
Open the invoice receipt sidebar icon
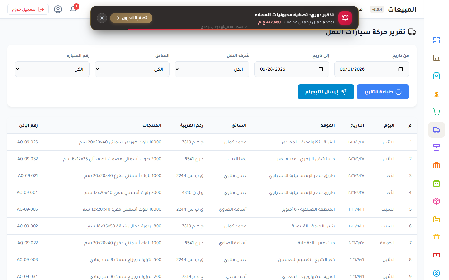coord(437,94)
